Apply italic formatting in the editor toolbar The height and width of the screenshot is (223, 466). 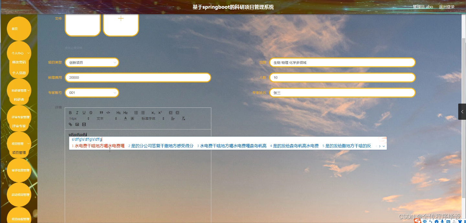click(x=77, y=113)
